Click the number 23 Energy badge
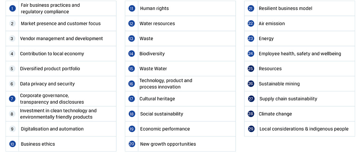Screen dimensions: 360x153 pos(251,39)
